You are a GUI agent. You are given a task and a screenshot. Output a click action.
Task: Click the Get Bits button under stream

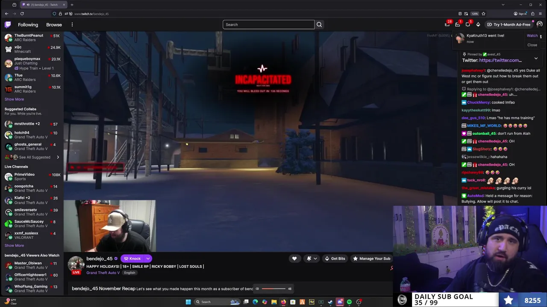(335, 258)
